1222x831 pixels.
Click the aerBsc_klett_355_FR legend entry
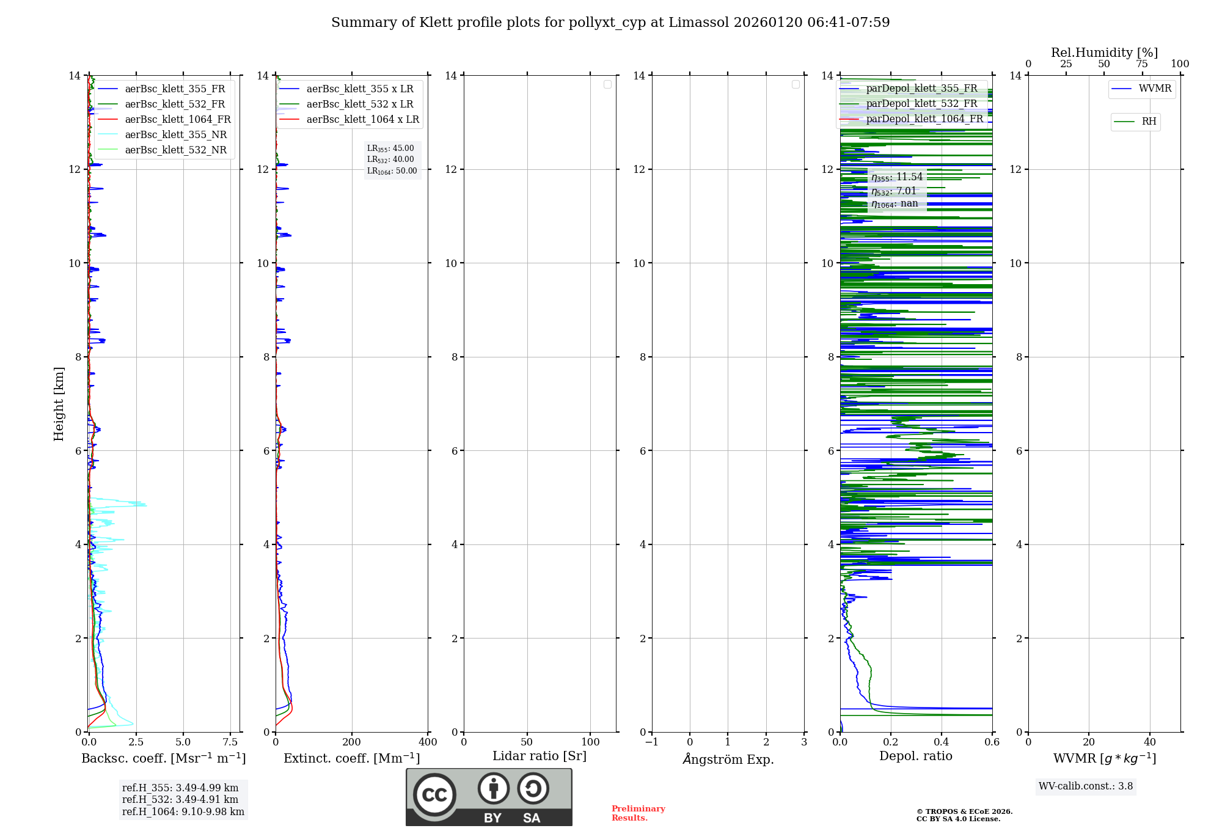point(175,89)
